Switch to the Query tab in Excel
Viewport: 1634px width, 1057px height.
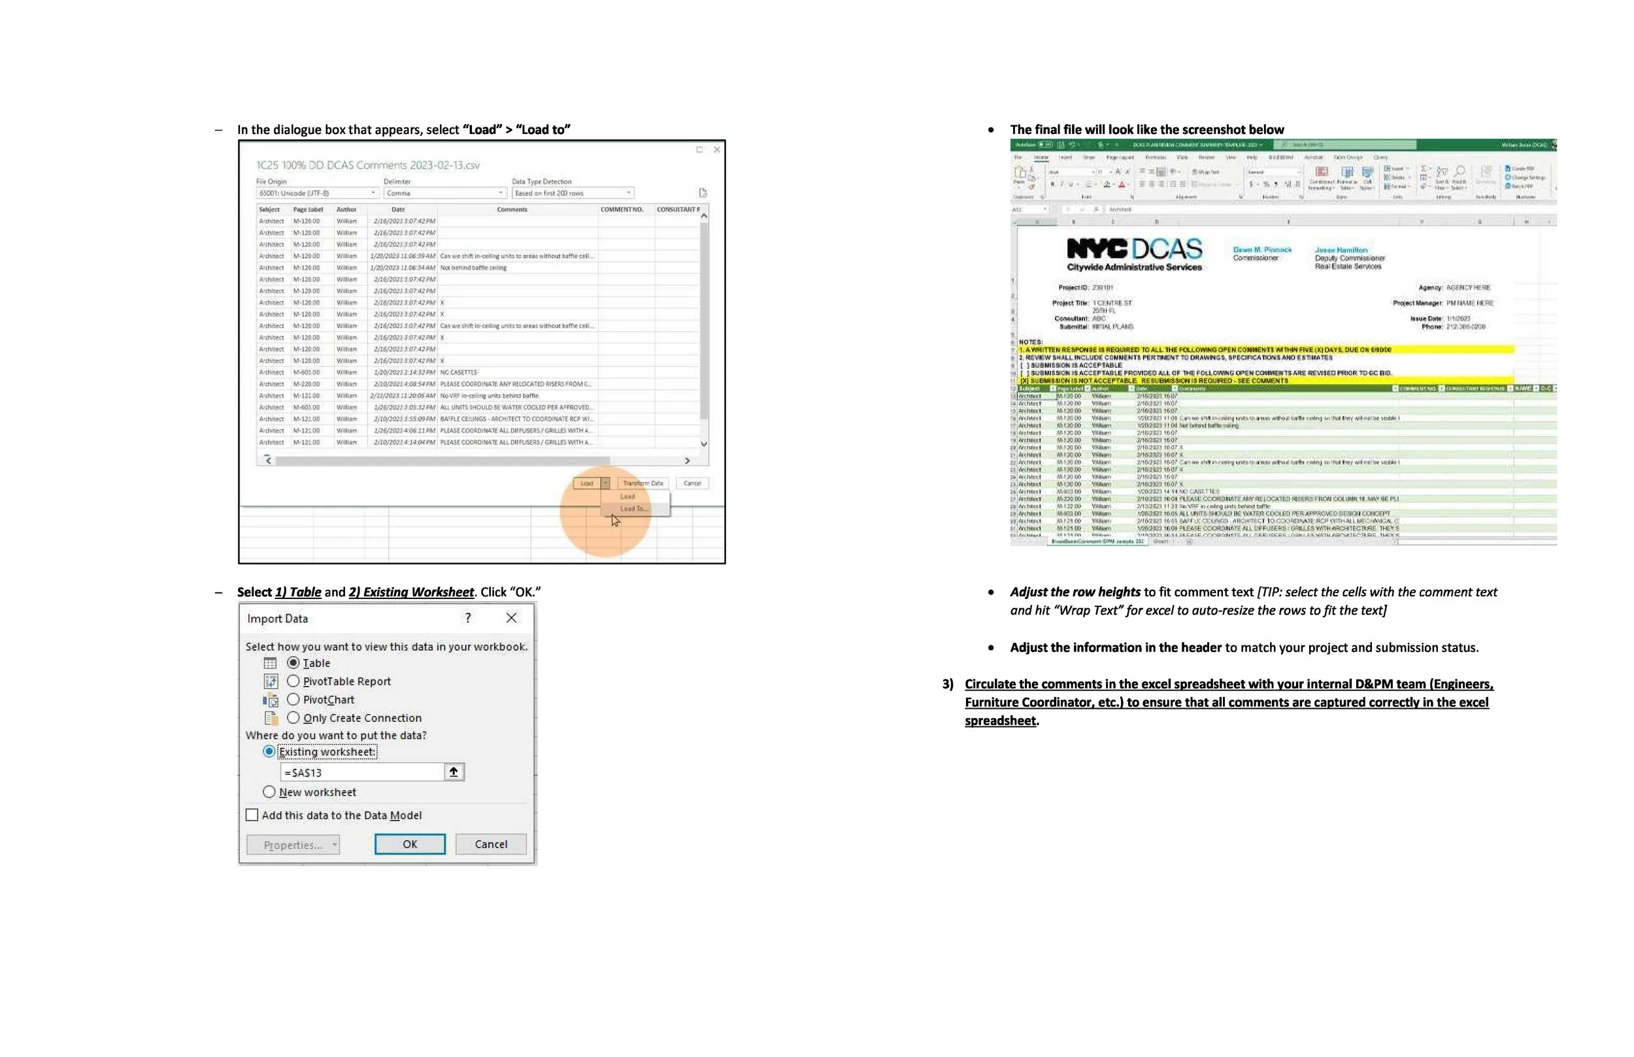[1380, 157]
